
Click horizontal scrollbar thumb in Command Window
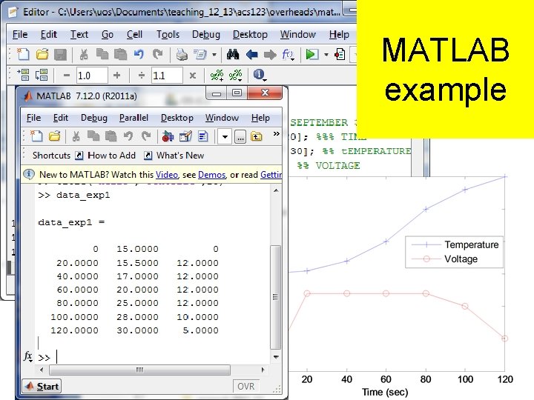coord(139,370)
